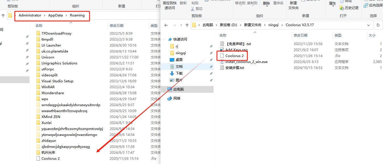Expand the chevron after 此电脑 in the breadcrumb
Screen dimensions: 383x164
point(216,25)
